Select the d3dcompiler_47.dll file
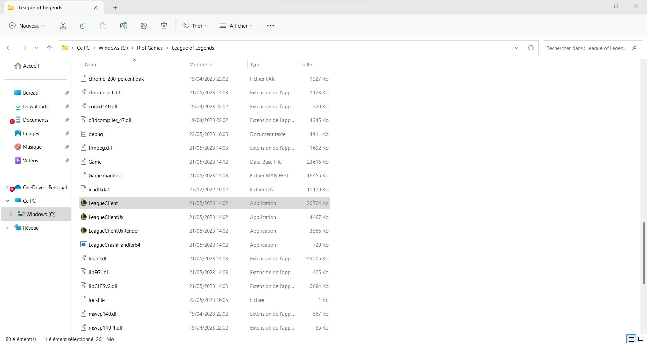This screenshot has height=343, width=647. pyautogui.click(x=204, y=120)
